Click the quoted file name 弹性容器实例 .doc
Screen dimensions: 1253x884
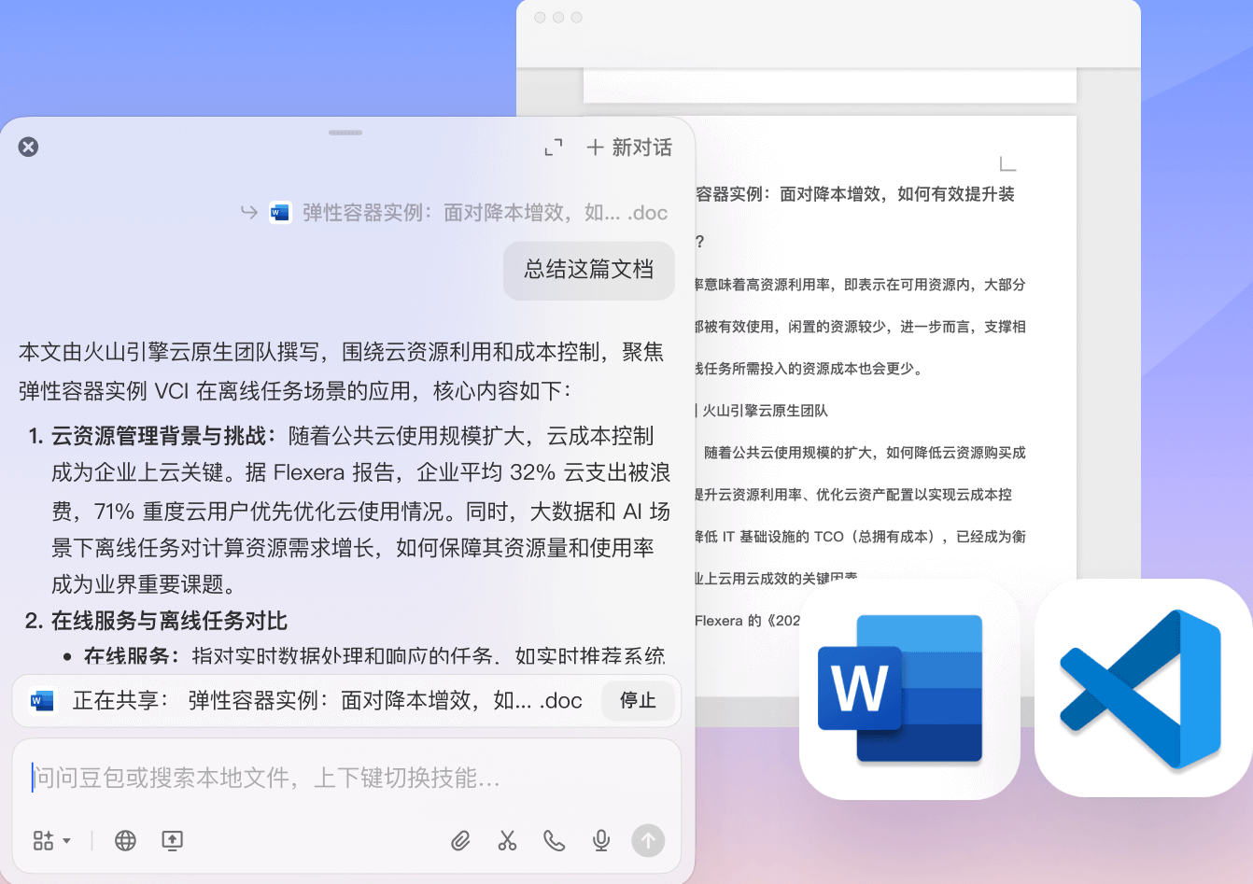[x=485, y=213]
